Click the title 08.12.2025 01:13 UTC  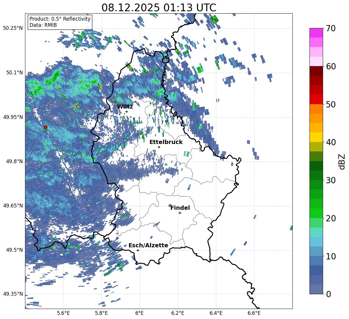[x=159, y=8]
